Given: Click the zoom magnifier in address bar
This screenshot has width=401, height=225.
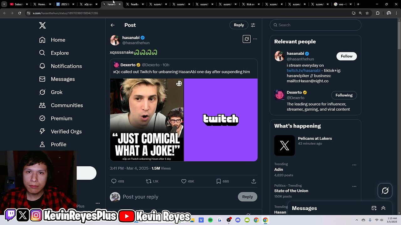Looking at the screenshot, I should pyautogui.click(x=360, y=13).
